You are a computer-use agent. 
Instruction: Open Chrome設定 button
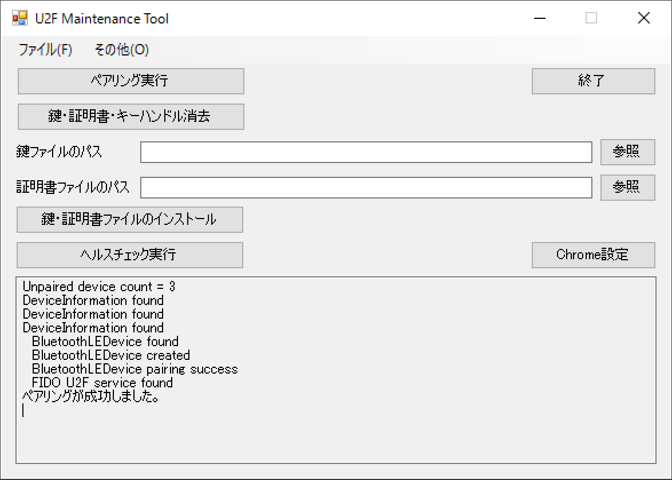[x=593, y=255]
